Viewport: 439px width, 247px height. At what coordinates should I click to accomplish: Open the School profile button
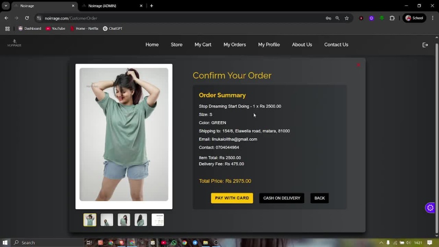(x=414, y=18)
